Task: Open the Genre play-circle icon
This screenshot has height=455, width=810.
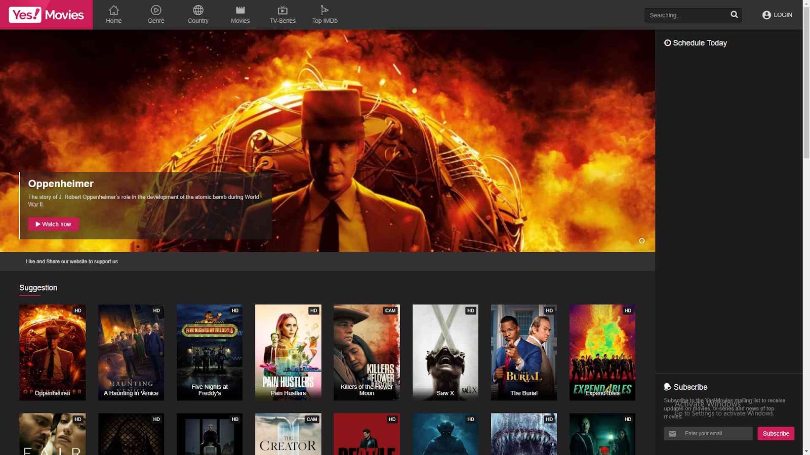Action: click(x=156, y=10)
